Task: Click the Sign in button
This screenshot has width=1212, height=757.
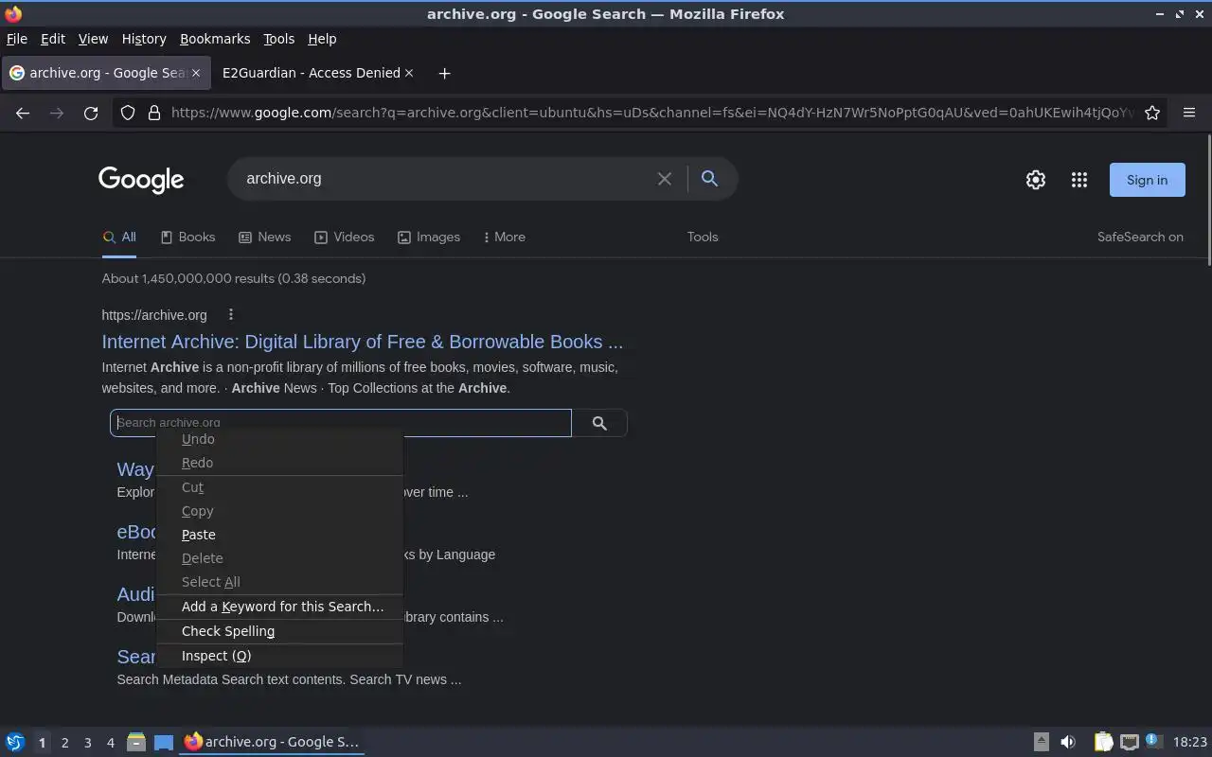Action: click(x=1147, y=180)
